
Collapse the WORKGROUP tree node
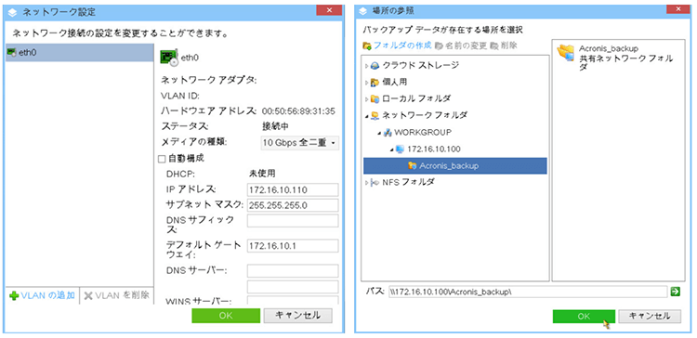[x=379, y=133]
